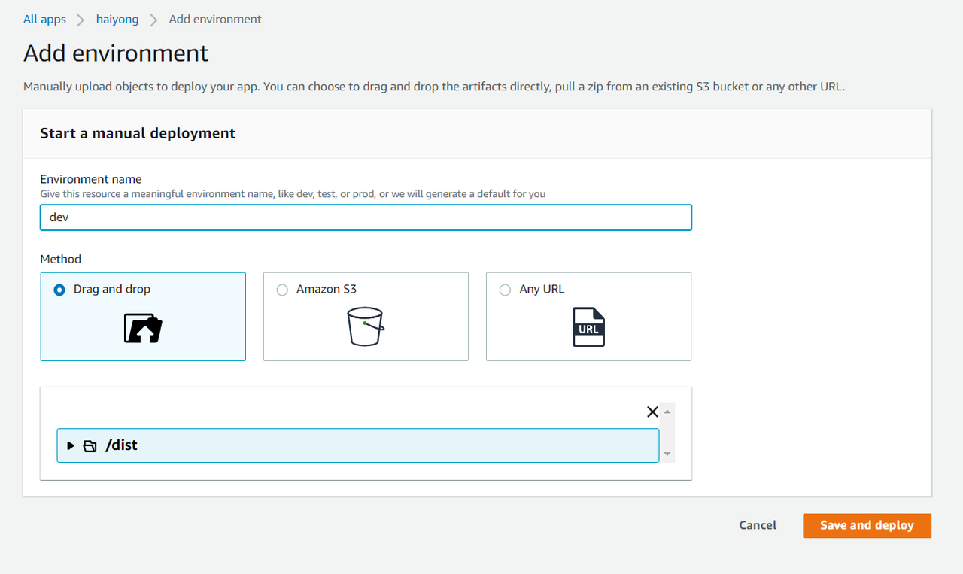Focus the Environment name input field
The height and width of the screenshot is (574, 963).
[x=366, y=217]
